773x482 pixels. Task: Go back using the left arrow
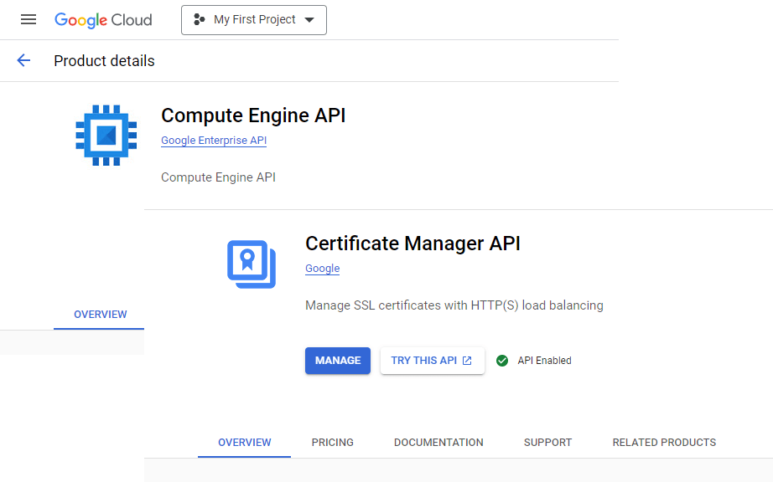(23, 60)
